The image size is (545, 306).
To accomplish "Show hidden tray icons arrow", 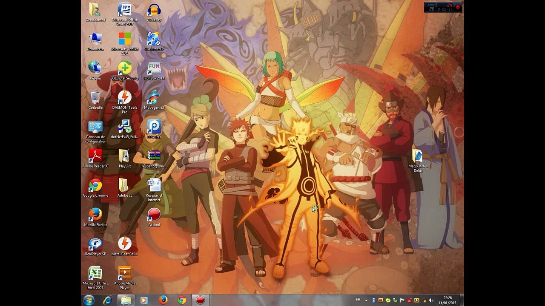I will [366, 300].
